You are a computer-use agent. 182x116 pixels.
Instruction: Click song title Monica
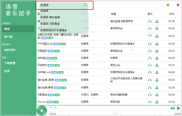click(x=42, y=102)
